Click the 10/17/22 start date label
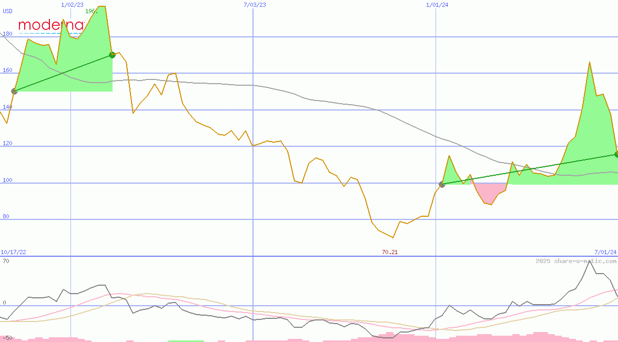 pos(13,252)
